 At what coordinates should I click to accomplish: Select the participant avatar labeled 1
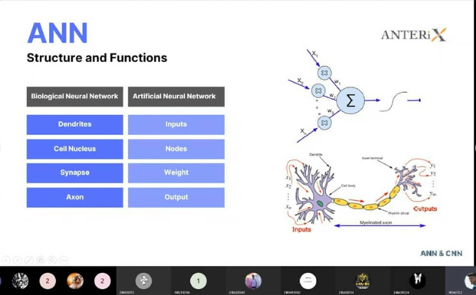(x=198, y=281)
